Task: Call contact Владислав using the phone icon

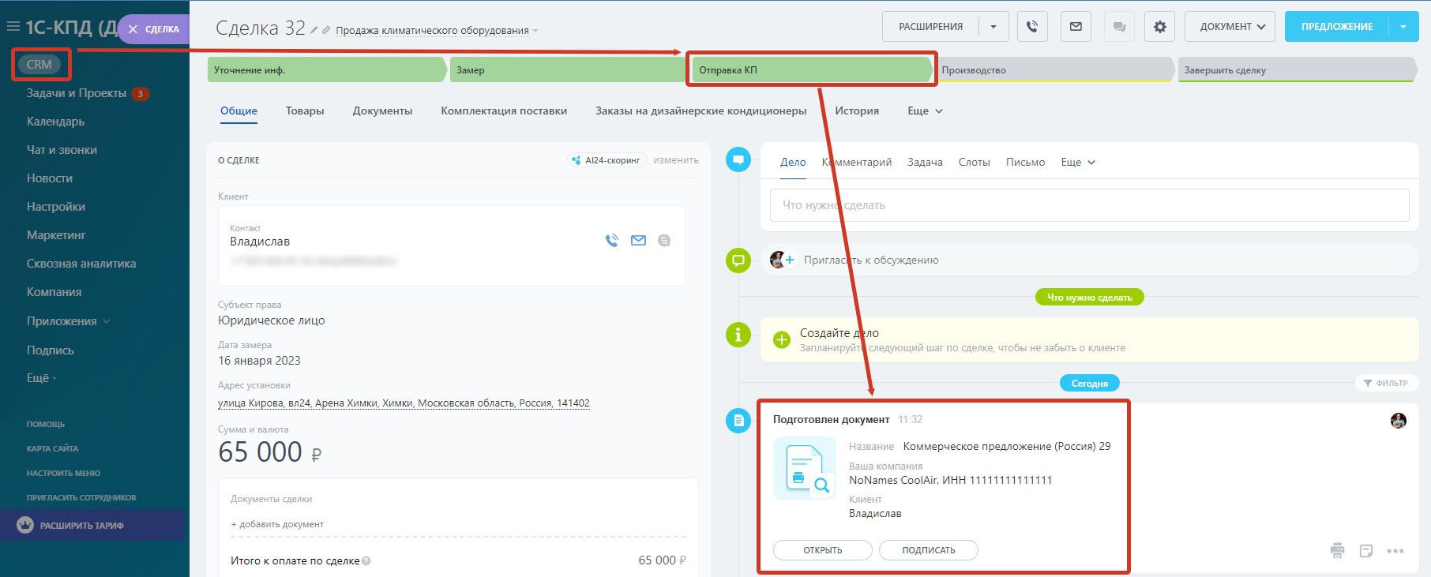Action: pos(612,241)
